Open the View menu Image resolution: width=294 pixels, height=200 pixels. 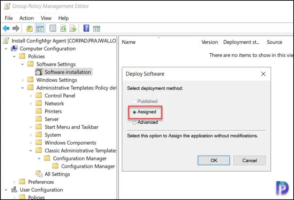pos(46,18)
